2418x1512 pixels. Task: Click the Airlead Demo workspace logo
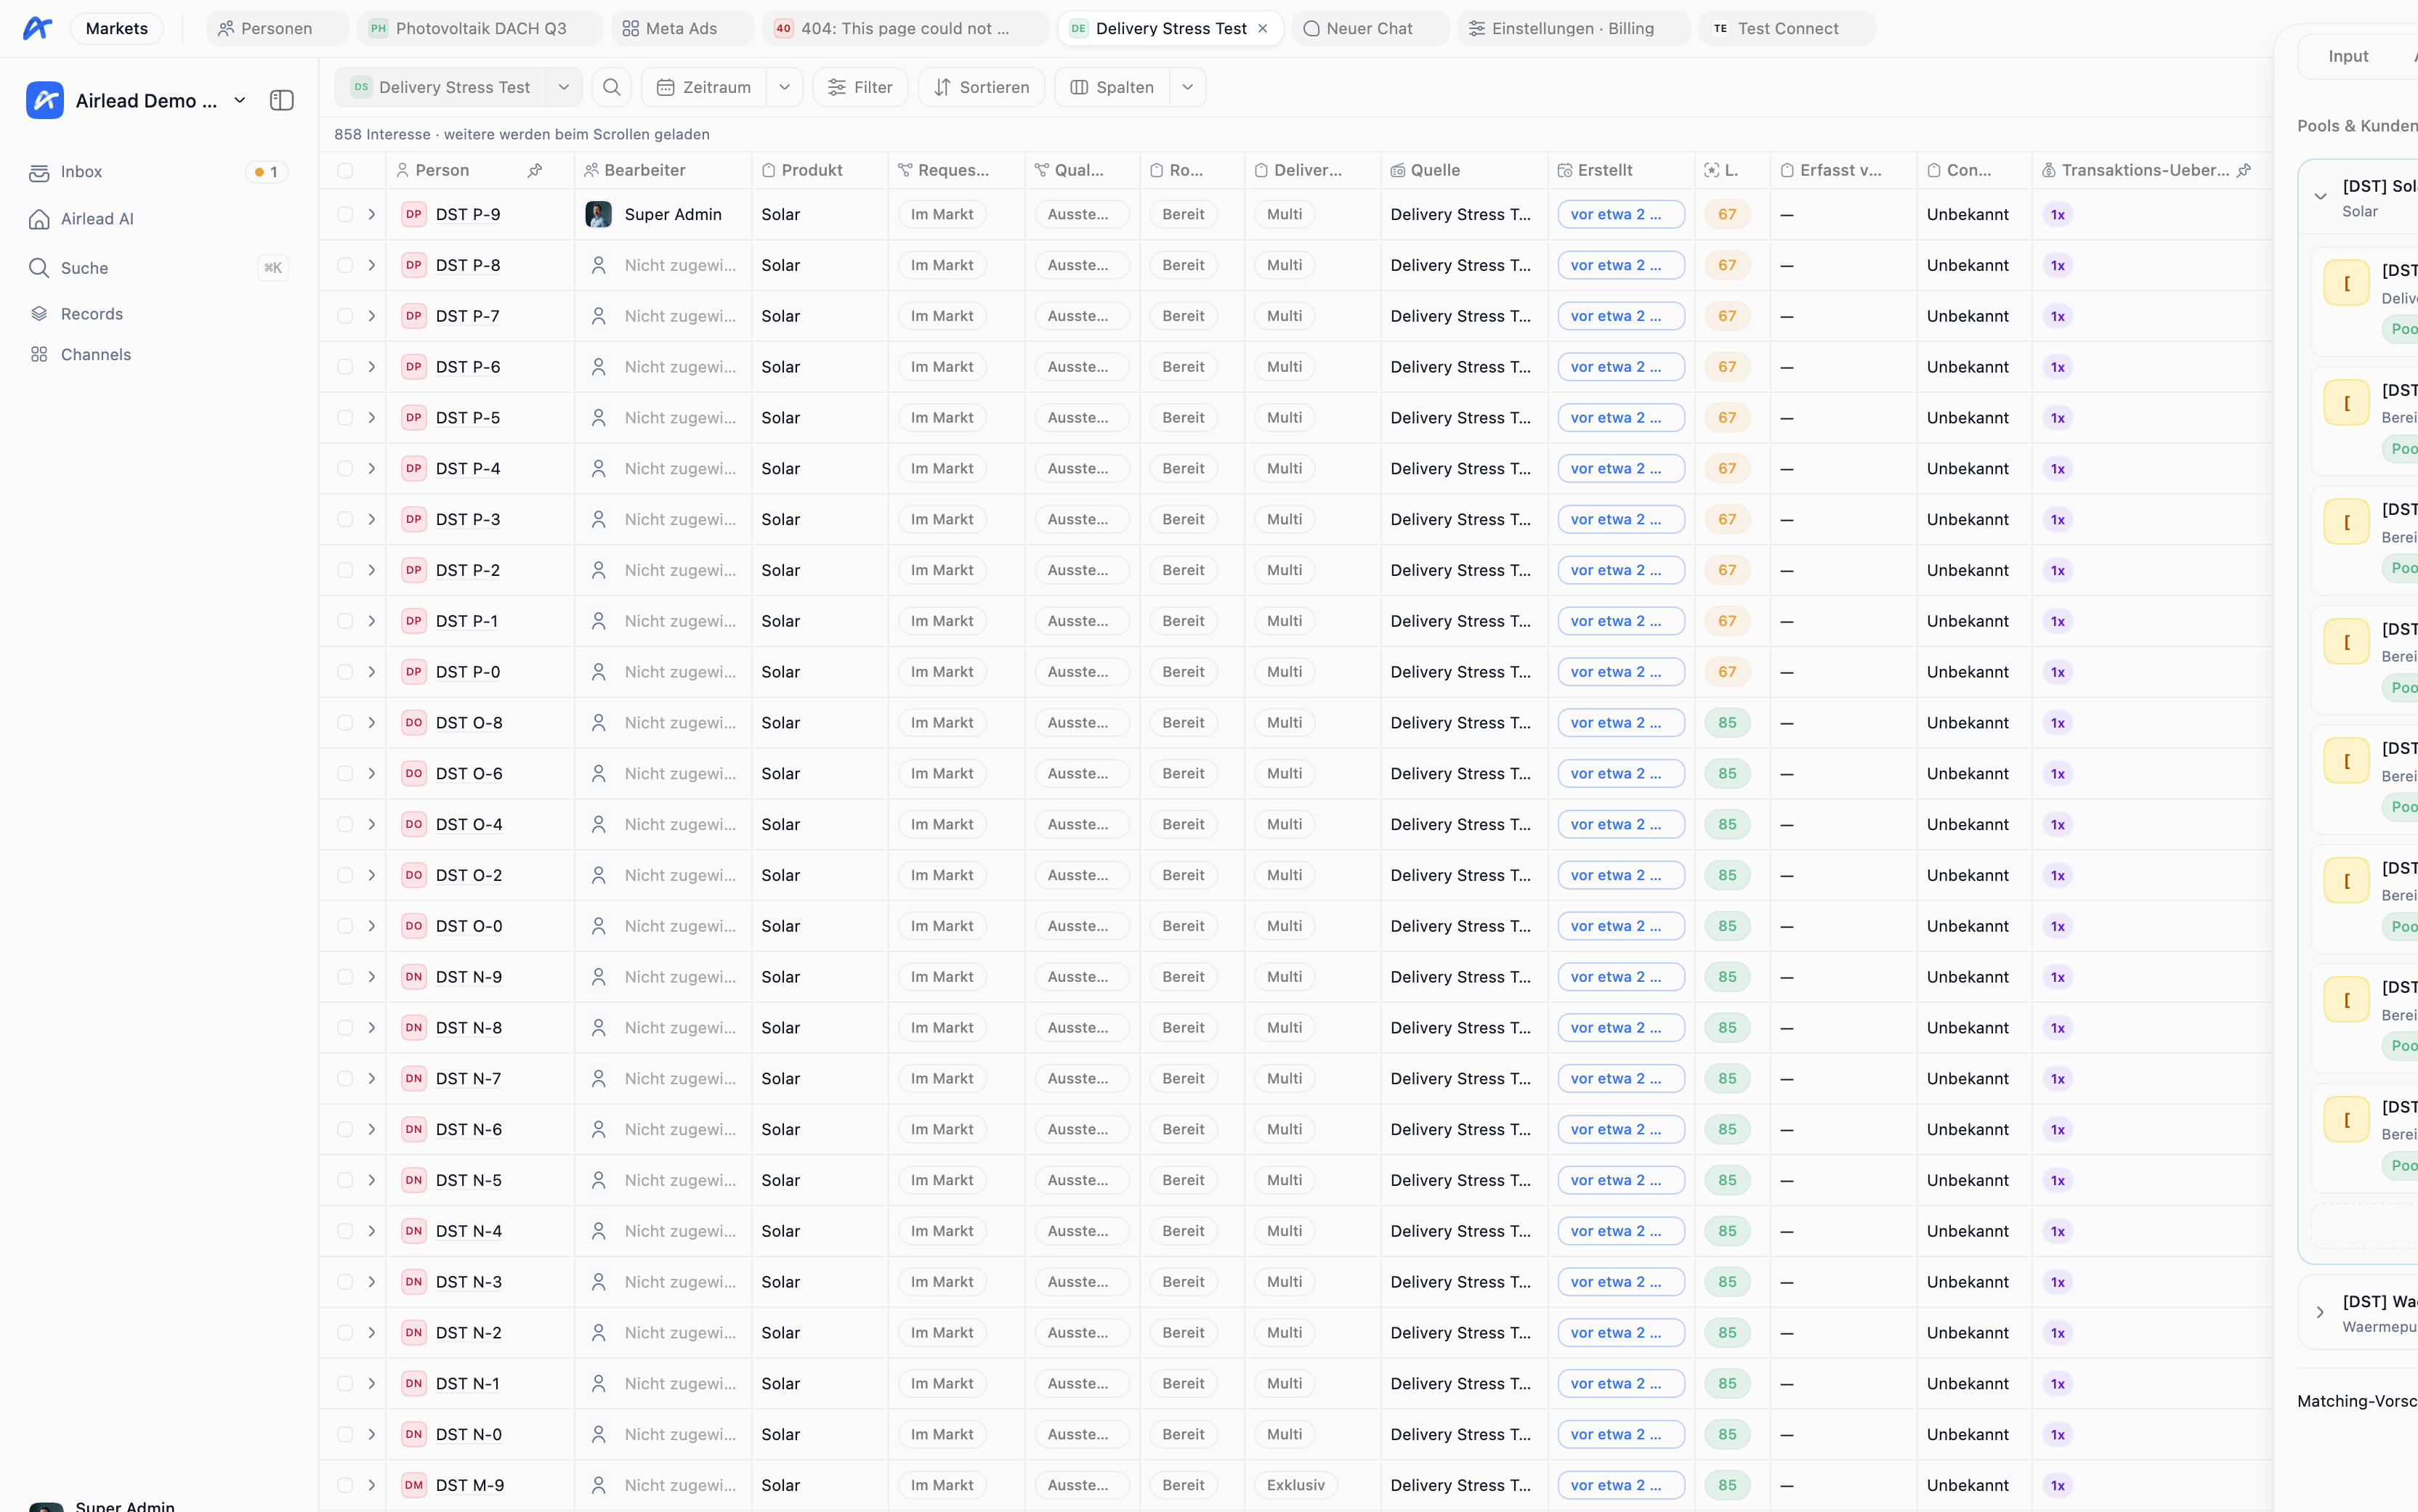[45, 100]
